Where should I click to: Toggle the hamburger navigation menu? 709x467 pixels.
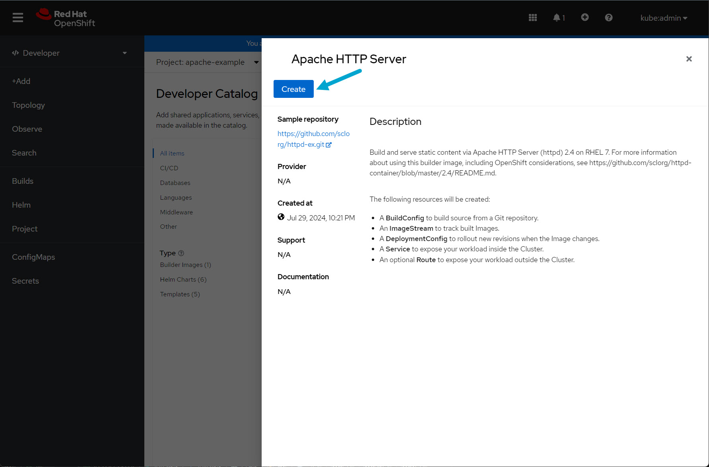pos(18,18)
